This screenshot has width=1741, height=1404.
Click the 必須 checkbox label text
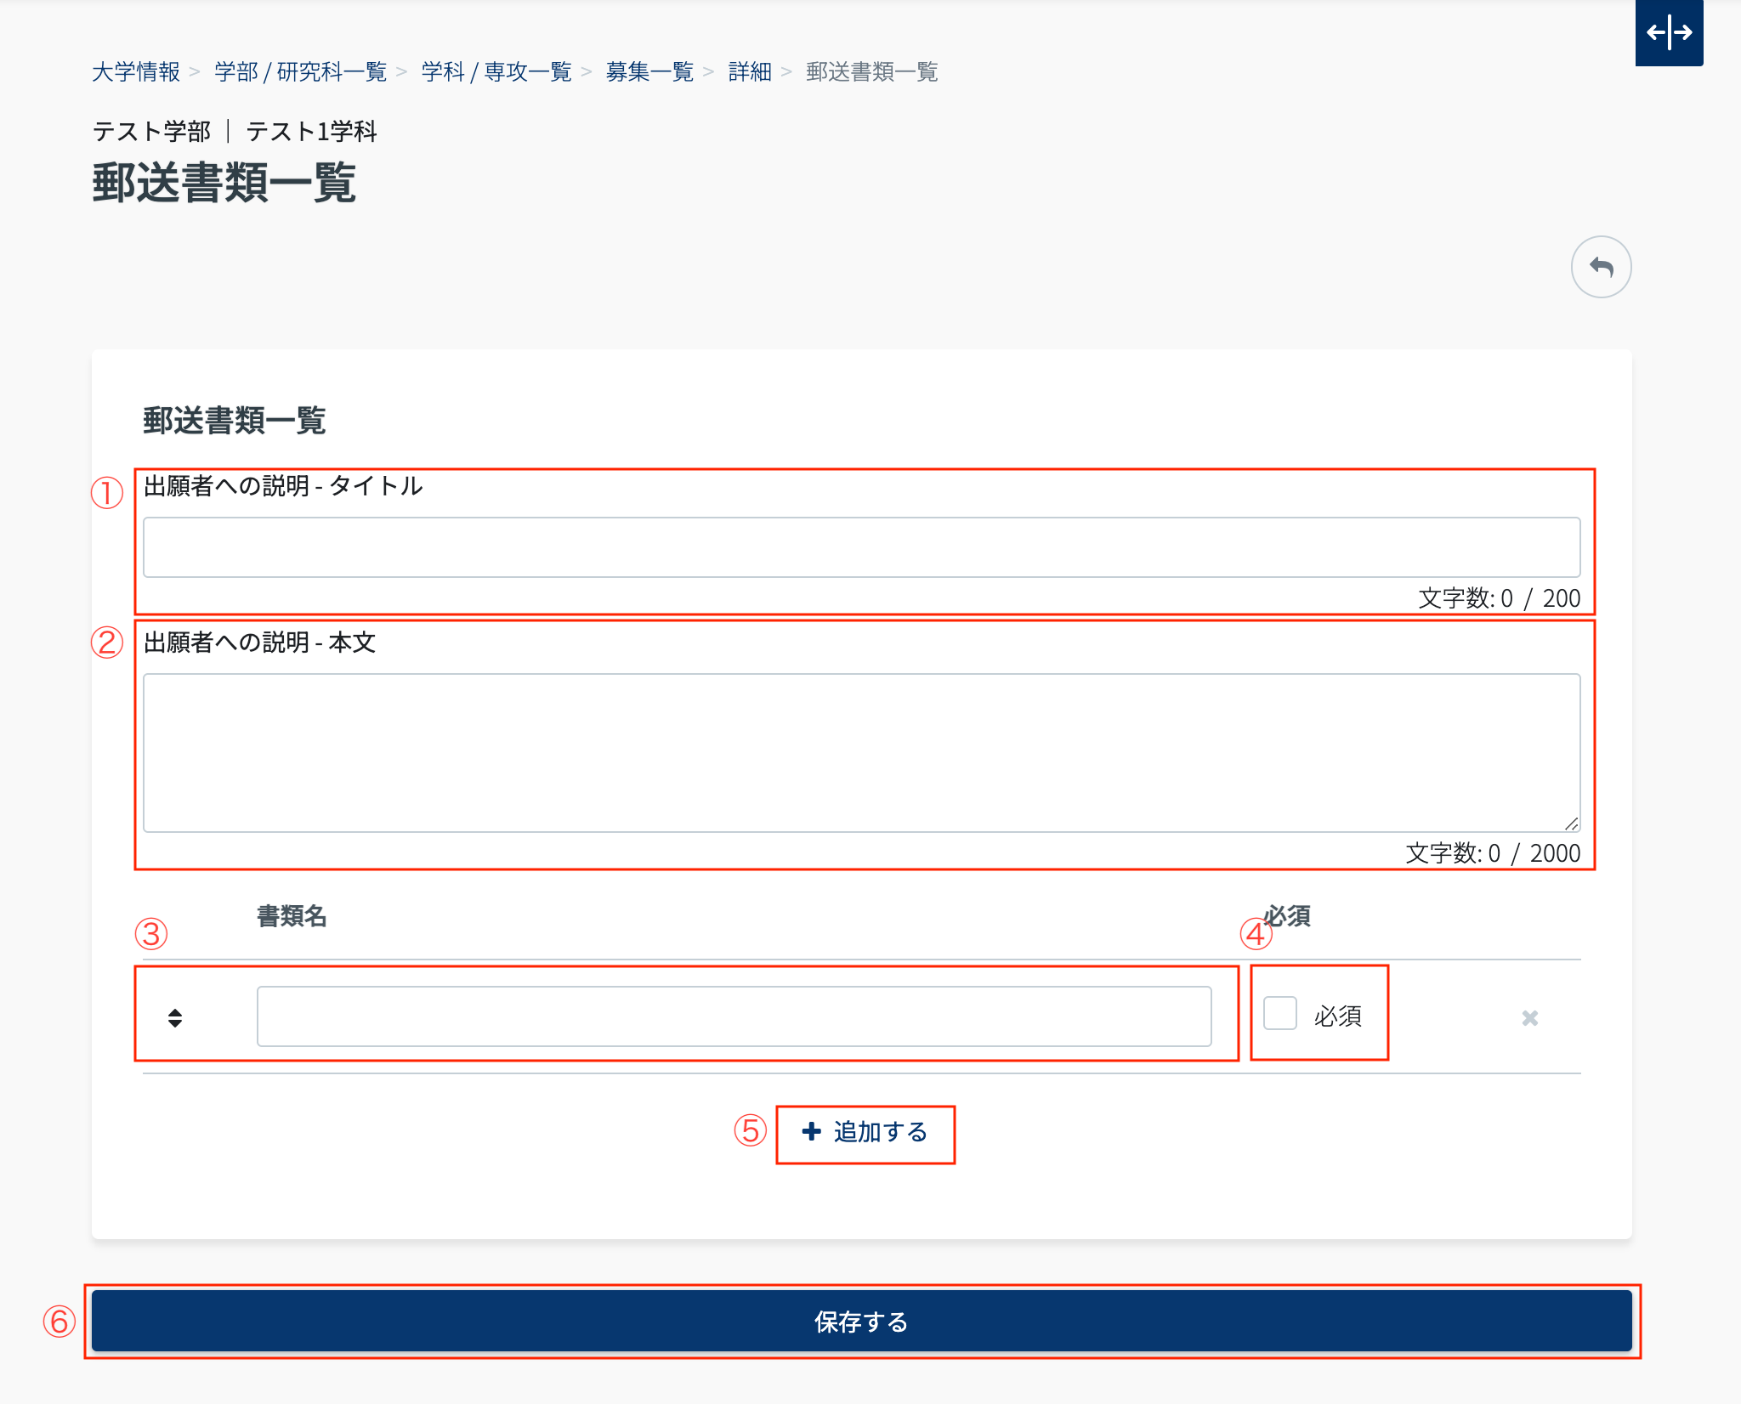tap(1337, 1016)
